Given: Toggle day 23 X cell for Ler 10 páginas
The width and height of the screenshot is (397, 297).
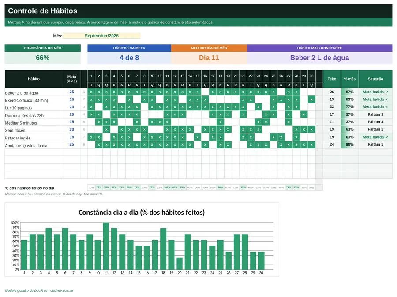Looking at the screenshot, I should coord(258,107).
